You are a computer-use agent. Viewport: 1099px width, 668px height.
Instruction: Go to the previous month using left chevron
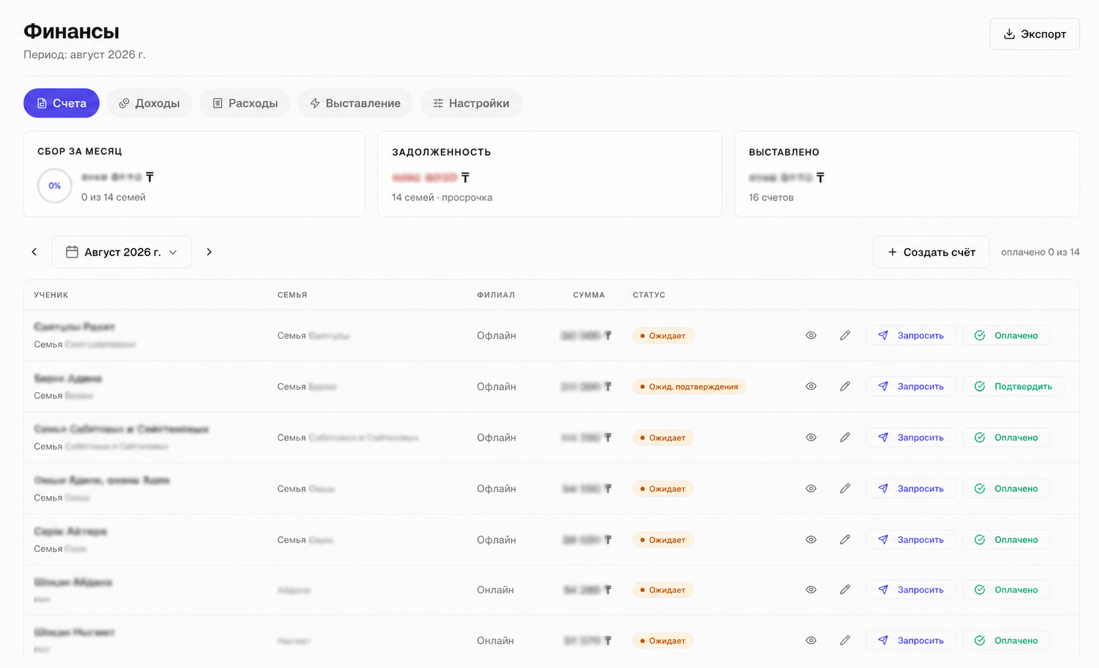[x=34, y=252]
